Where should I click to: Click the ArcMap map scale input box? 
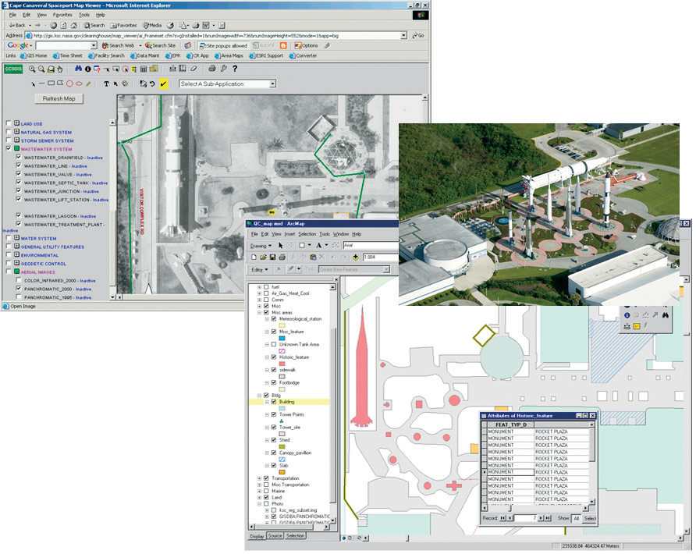pyautogui.click(x=380, y=257)
